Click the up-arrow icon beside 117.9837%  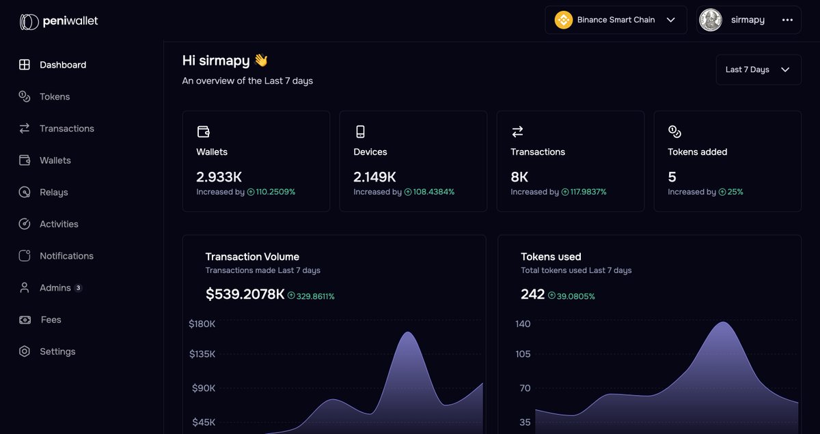tap(565, 192)
